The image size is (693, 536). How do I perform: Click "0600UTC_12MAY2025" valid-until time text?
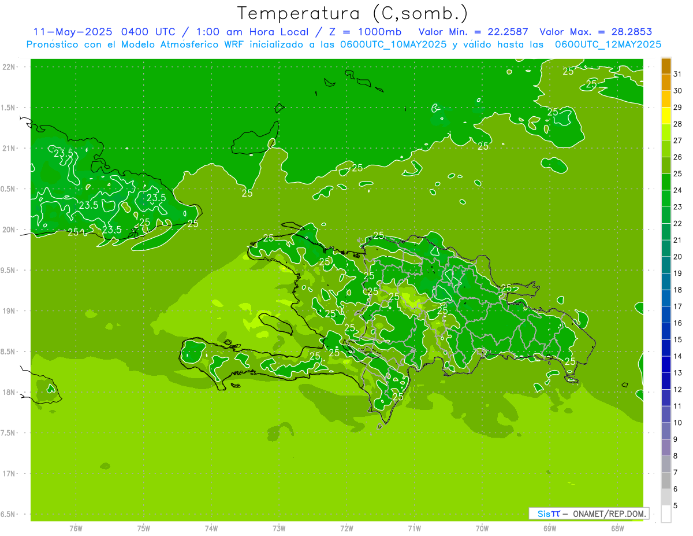pyautogui.click(x=608, y=45)
